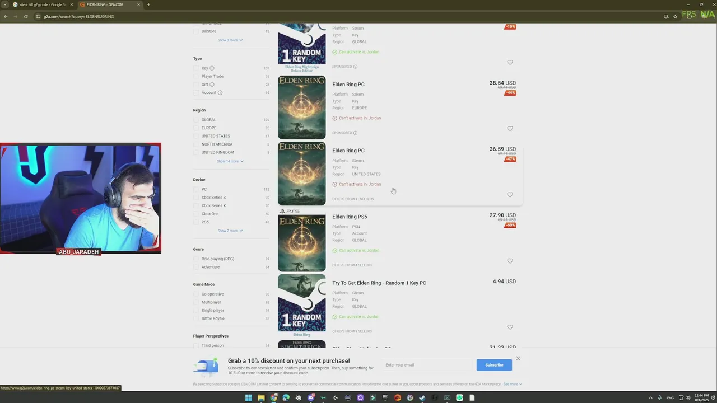Image resolution: width=717 pixels, height=403 pixels.
Task: Open the Elden Ring PC Europe listing title
Action: (348, 85)
